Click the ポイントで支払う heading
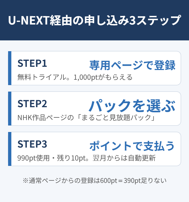Viewport: 189px width, 202px height. click(x=132, y=146)
